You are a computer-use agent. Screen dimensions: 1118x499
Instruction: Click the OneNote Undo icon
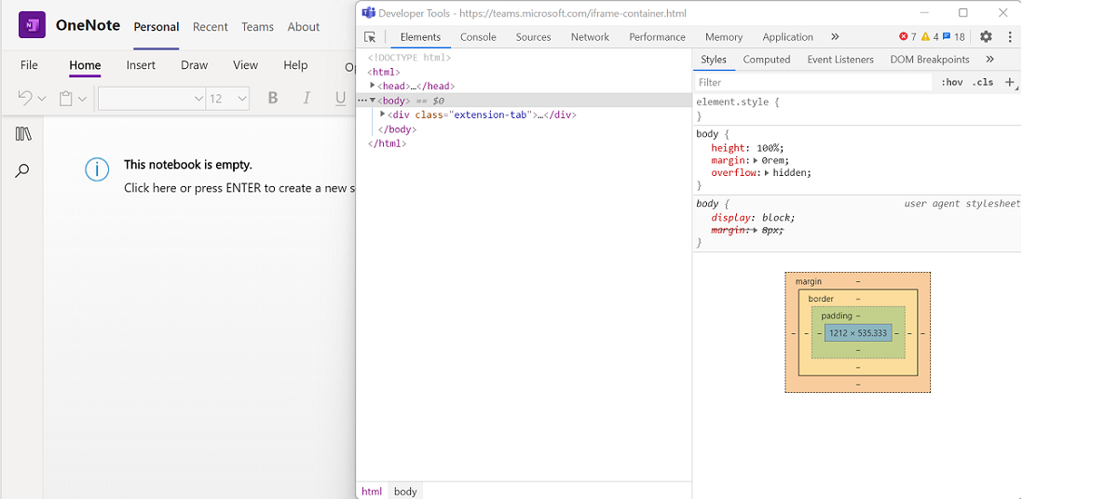tap(25, 99)
